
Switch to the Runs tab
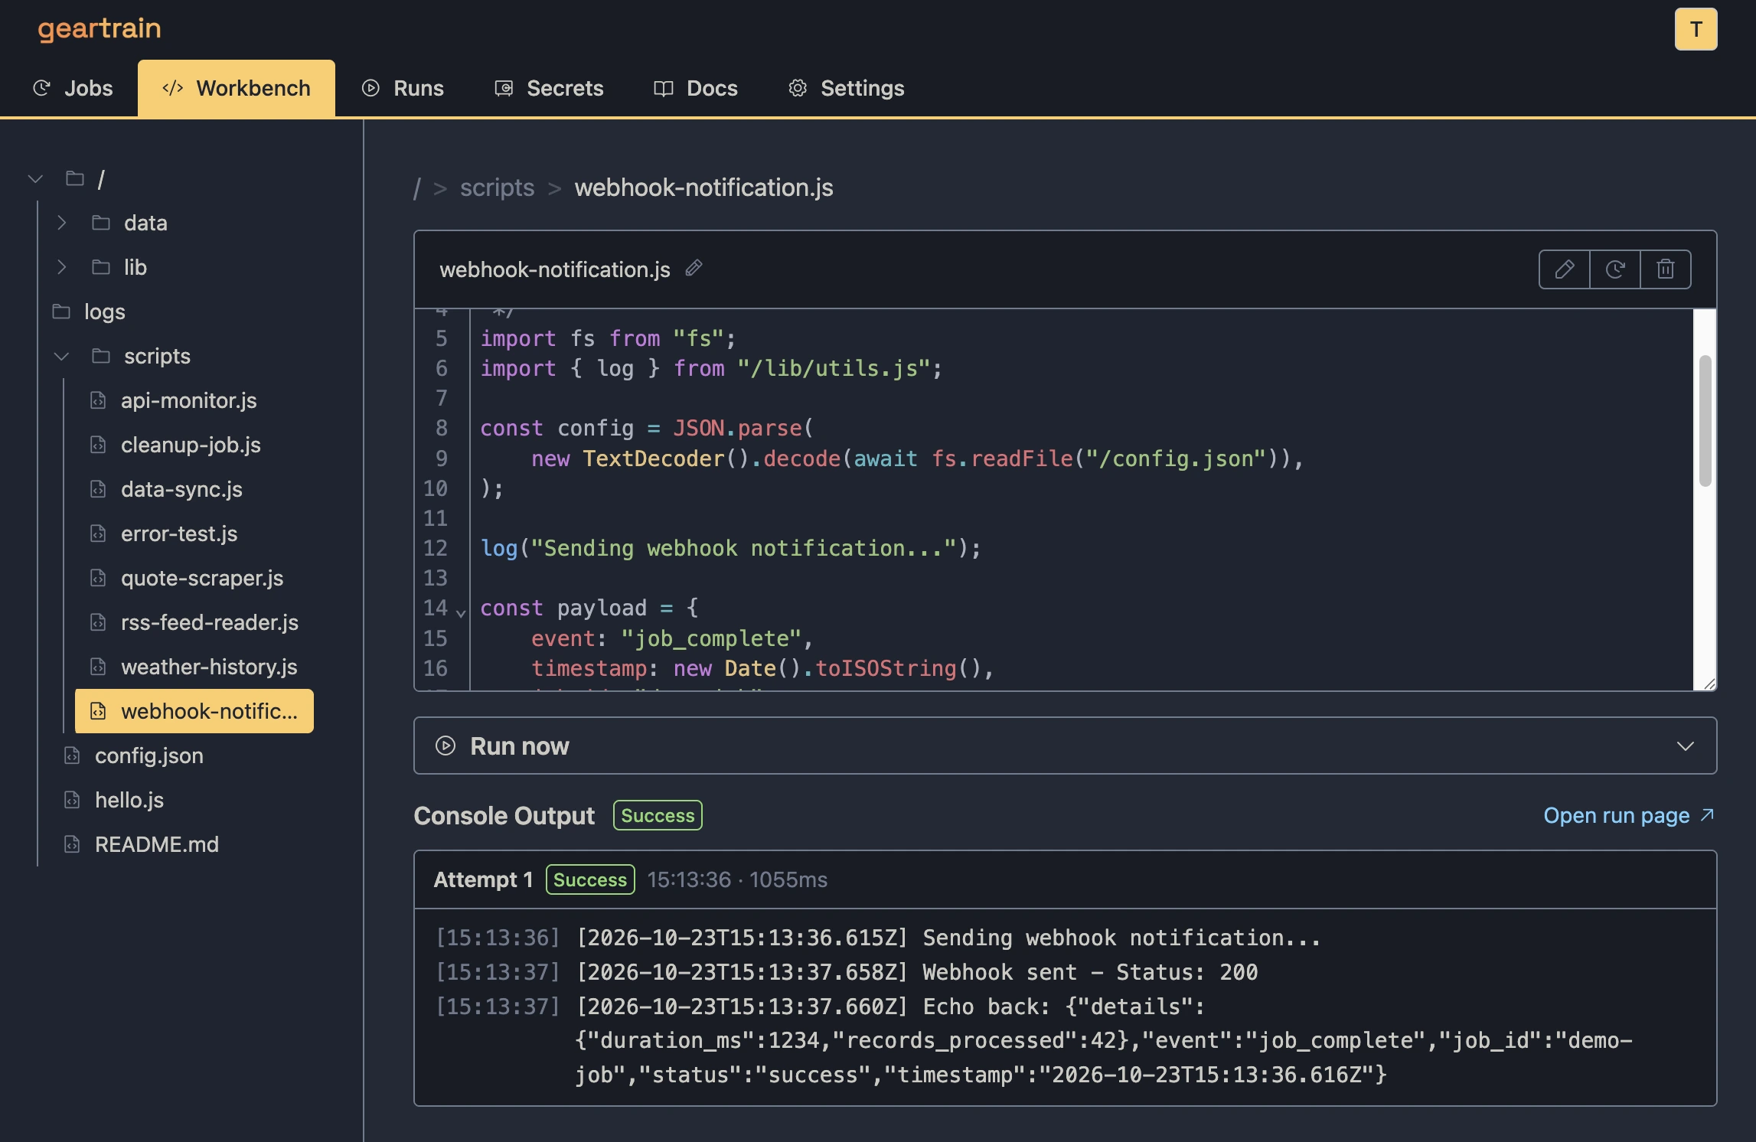(x=403, y=88)
